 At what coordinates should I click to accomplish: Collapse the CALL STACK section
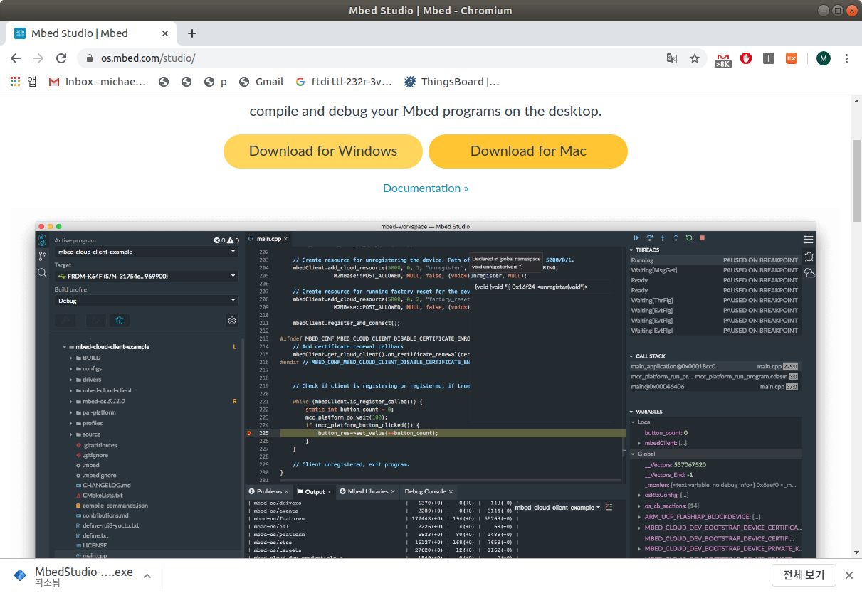tap(631, 356)
